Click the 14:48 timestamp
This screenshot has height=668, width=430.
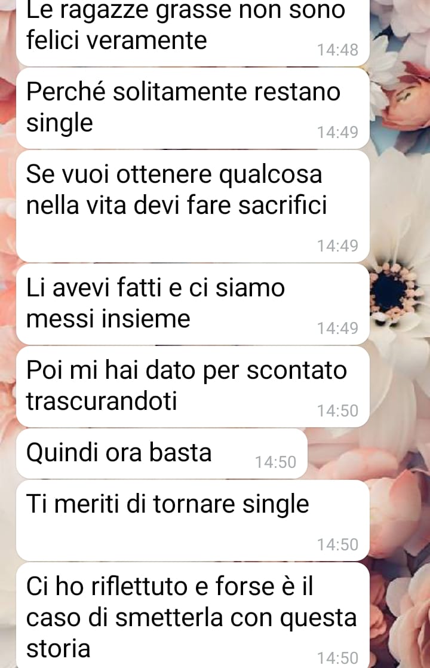point(337,50)
